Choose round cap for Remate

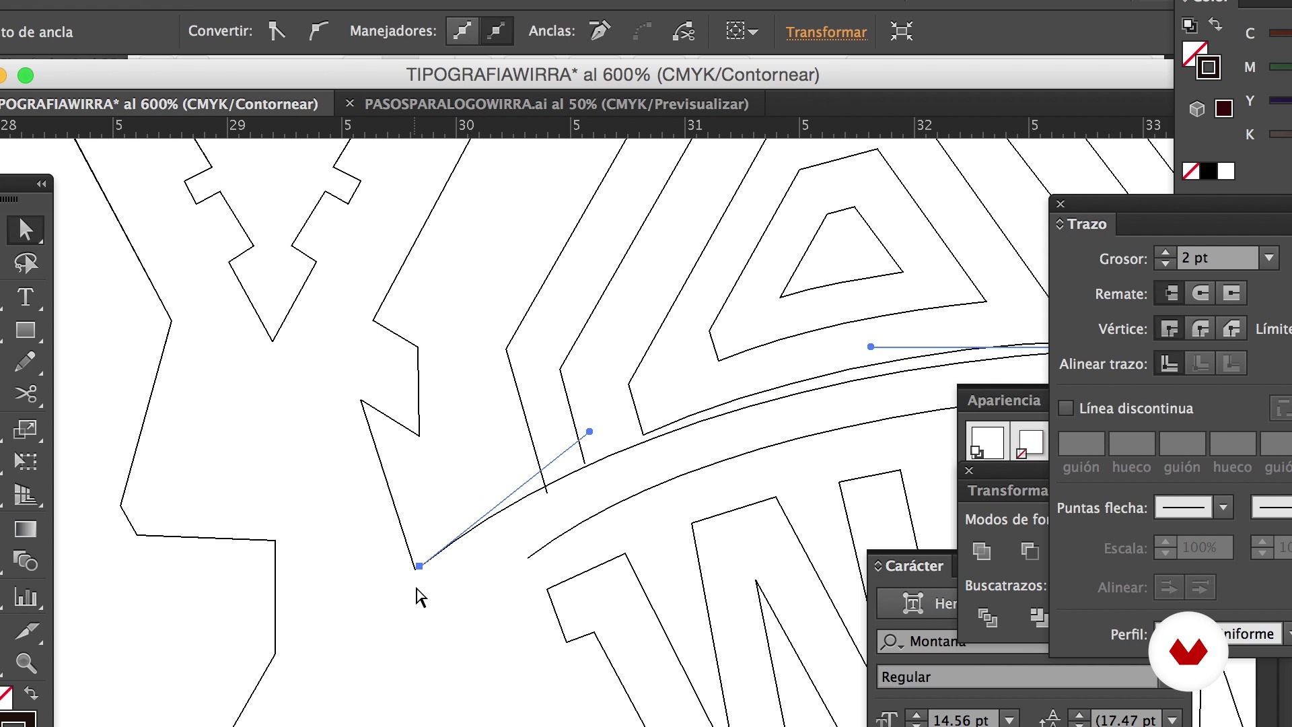[x=1200, y=293]
